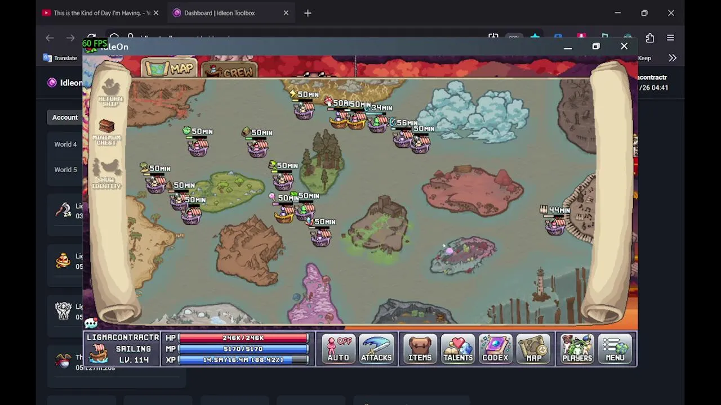Click the green grassy island
This screenshot has height=405, width=721.
point(231,191)
